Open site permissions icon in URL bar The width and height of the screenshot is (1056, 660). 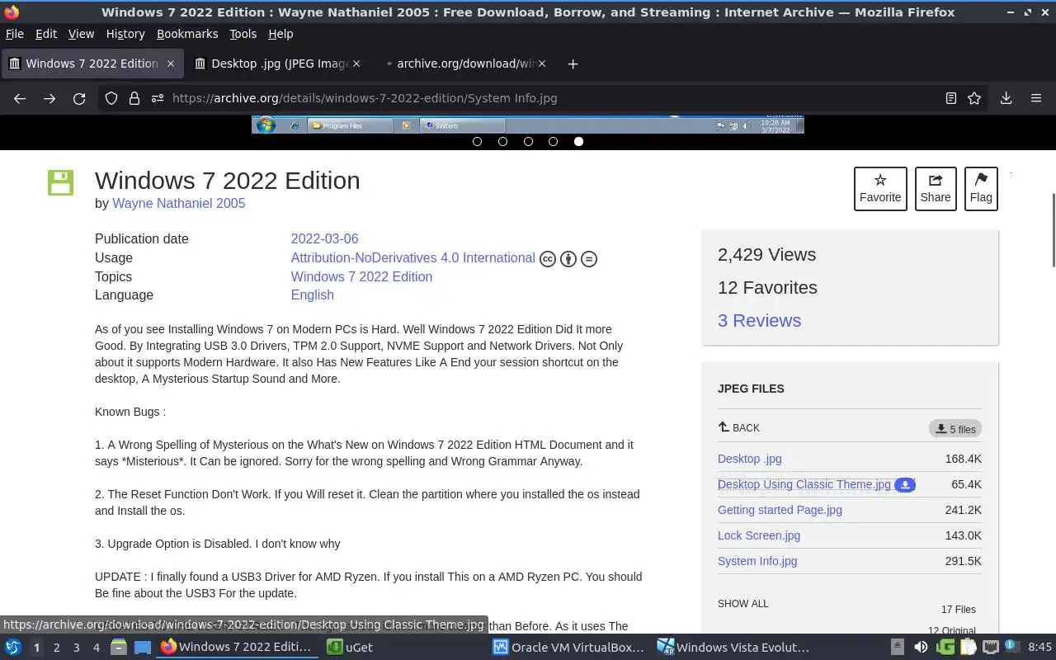(x=158, y=98)
